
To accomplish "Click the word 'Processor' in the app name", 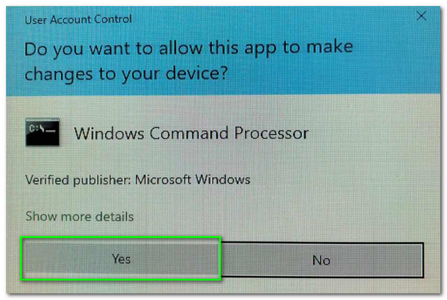I will (272, 133).
